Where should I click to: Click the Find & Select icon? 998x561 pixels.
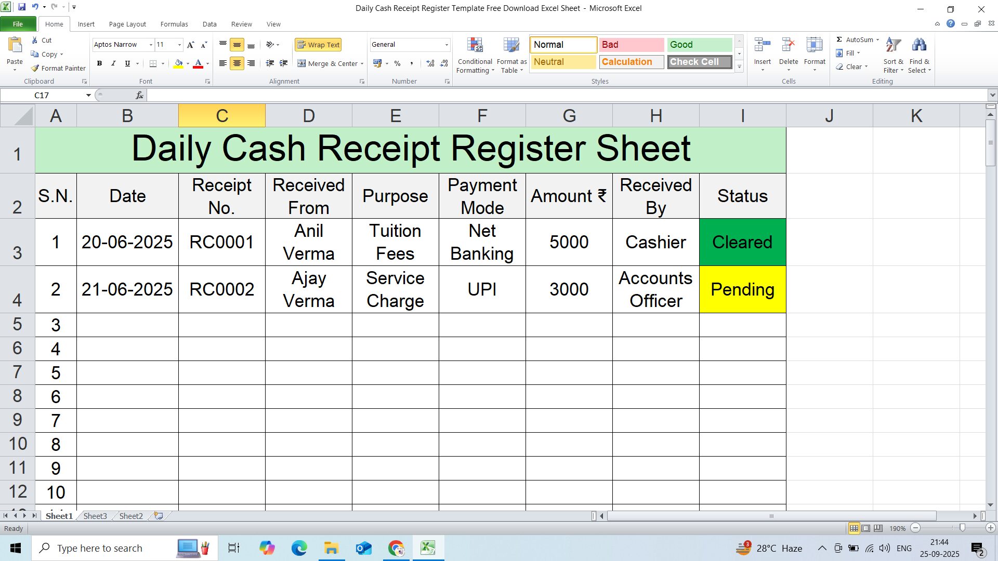tap(919, 55)
